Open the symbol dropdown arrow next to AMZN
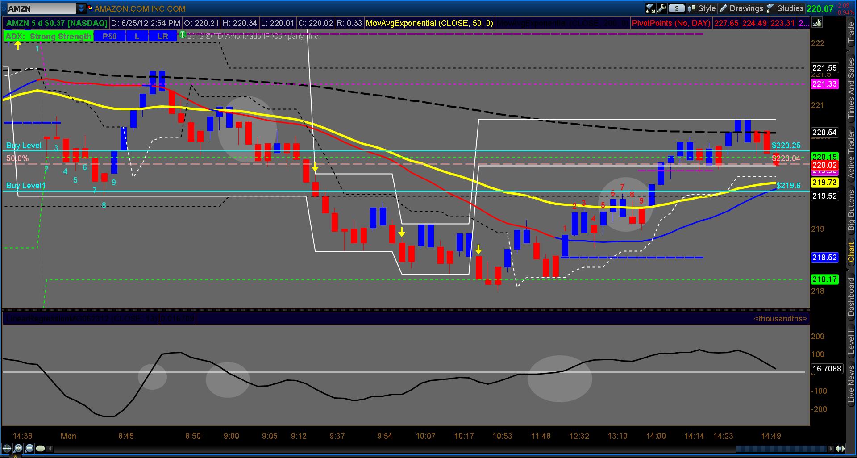This screenshot has width=857, height=458. click(81, 8)
